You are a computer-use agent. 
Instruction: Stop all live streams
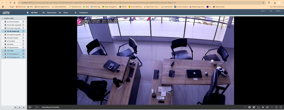click(x=16, y=108)
